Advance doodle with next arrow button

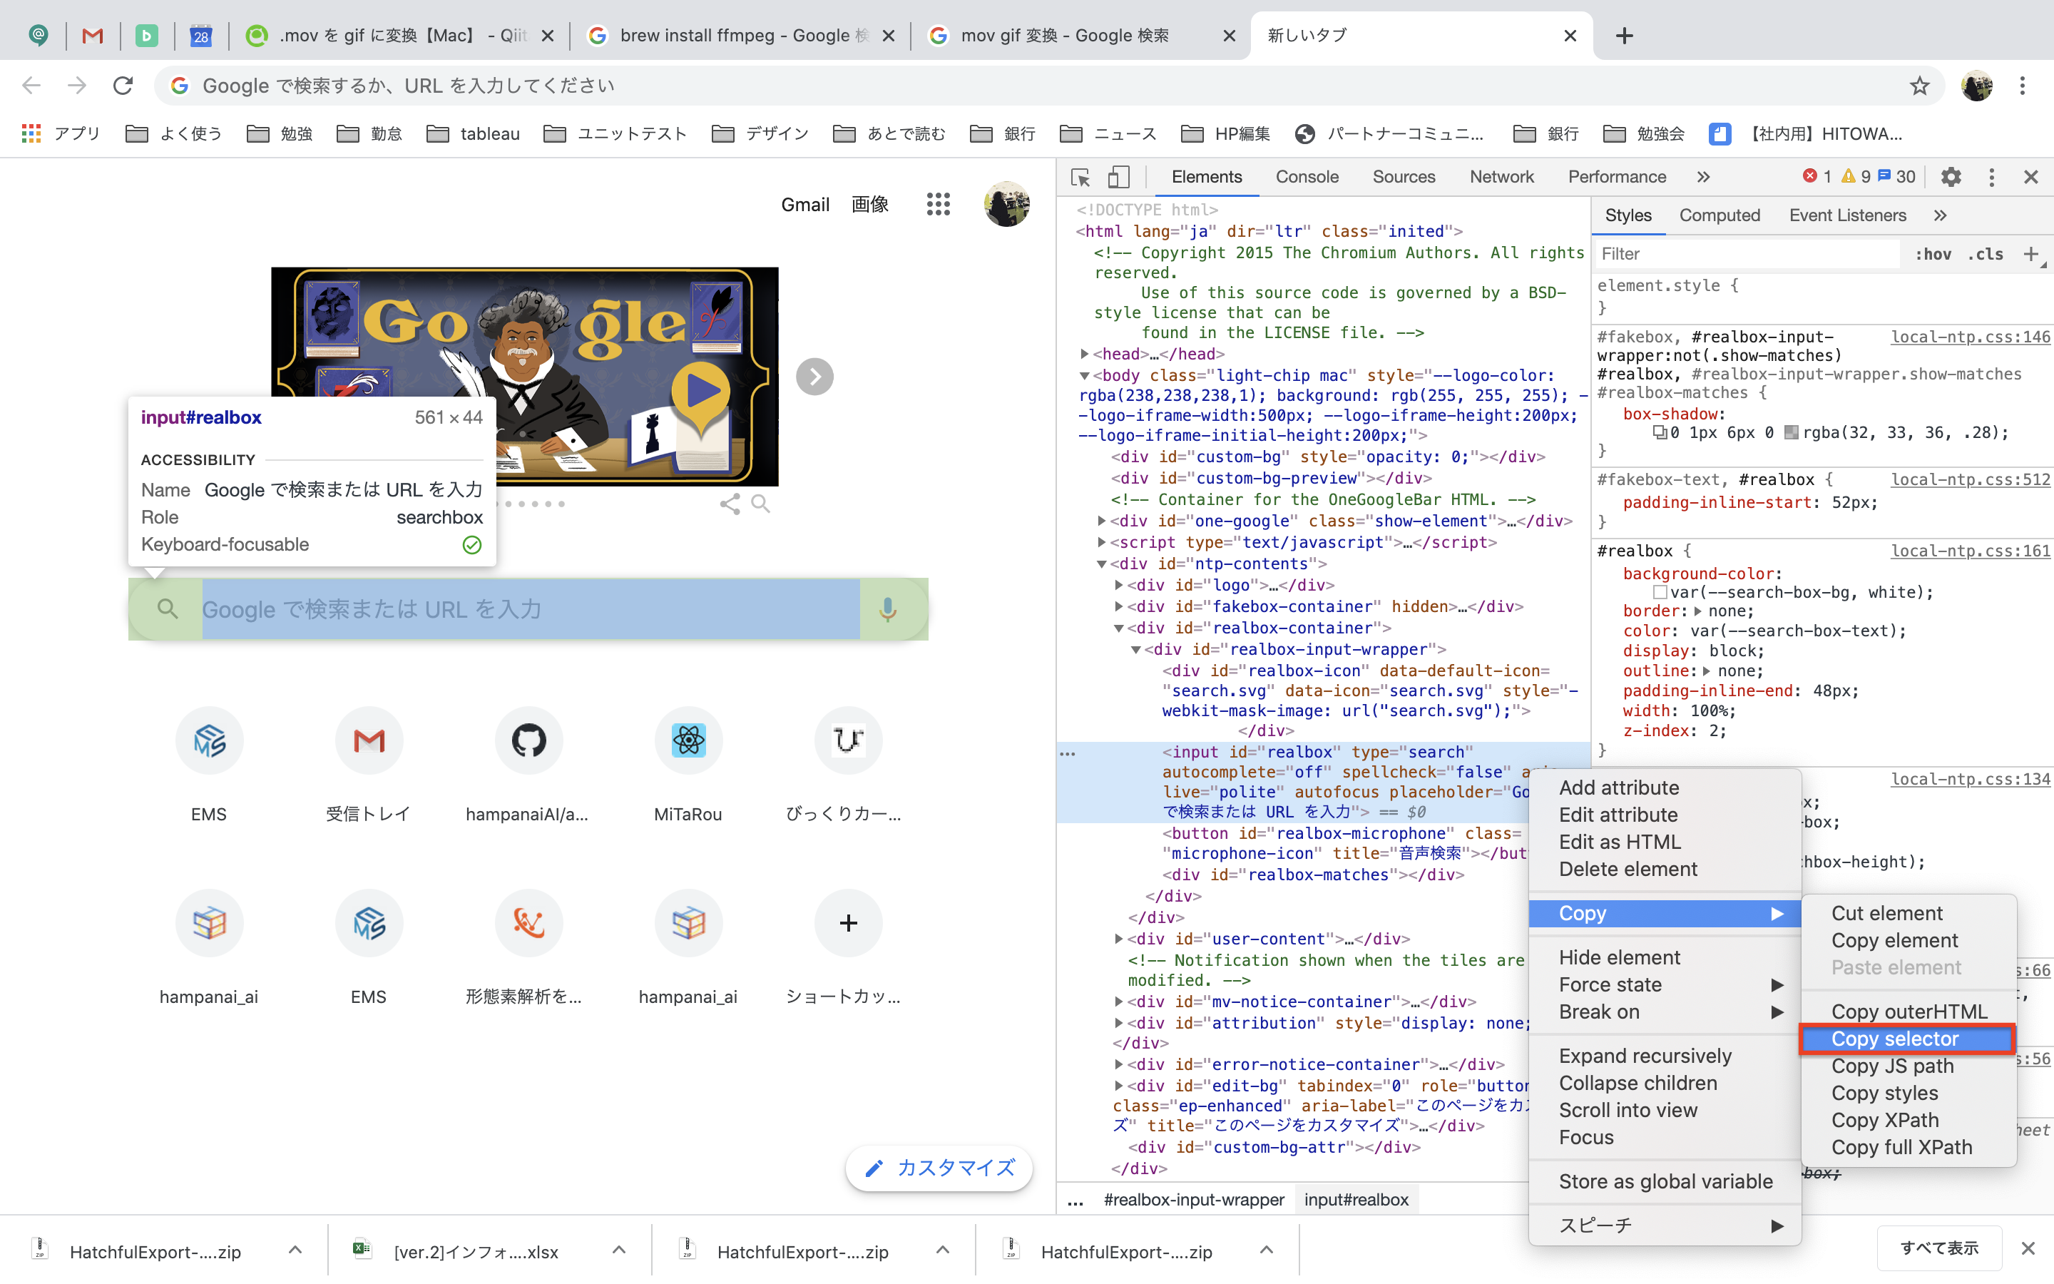814,376
